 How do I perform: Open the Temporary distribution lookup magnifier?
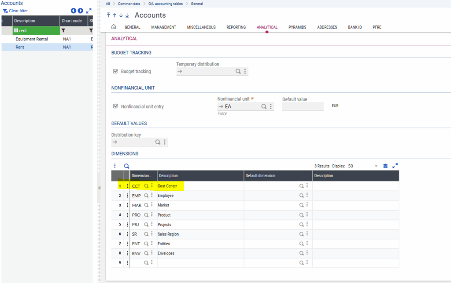[x=238, y=71]
